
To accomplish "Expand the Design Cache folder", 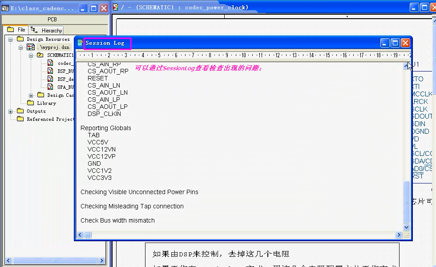I will pyautogui.click(x=31, y=96).
